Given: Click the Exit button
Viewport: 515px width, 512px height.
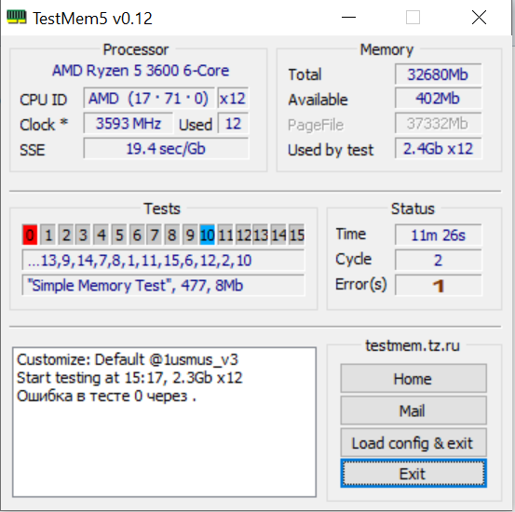Looking at the screenshot, I should (x=413, y=473).
